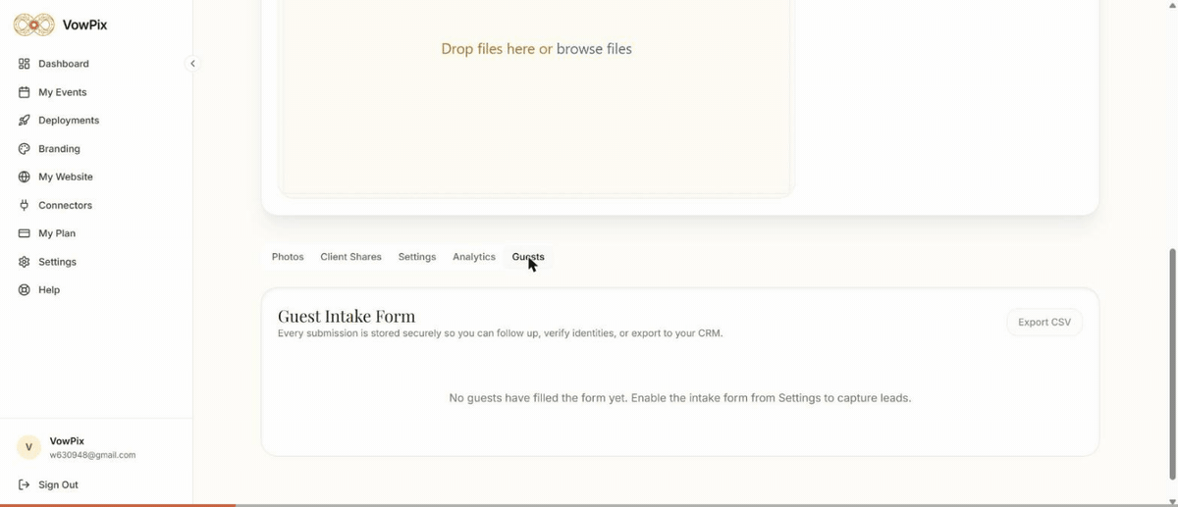Viewport: 1178px width, 507px height.
Task: Switch to the Analytics tab
Action: point(474,257)
